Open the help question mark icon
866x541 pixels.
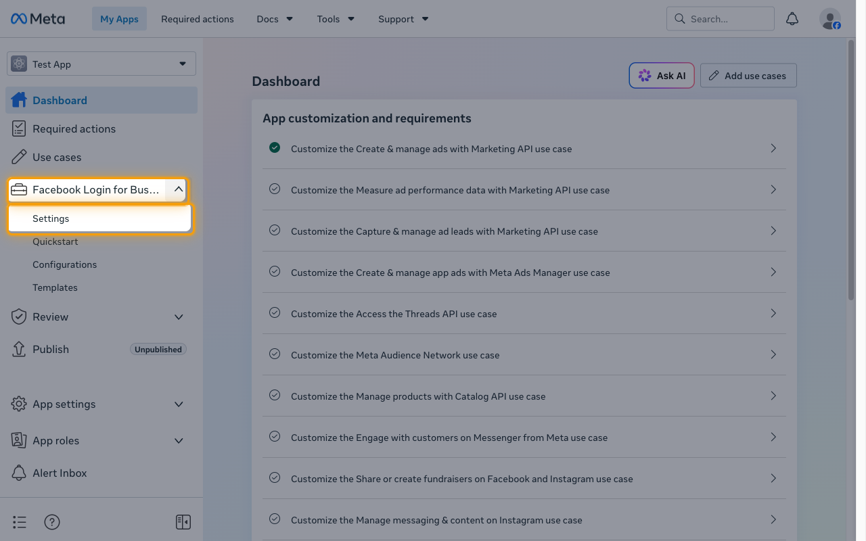pyautogui.click(x=52, y=522)
